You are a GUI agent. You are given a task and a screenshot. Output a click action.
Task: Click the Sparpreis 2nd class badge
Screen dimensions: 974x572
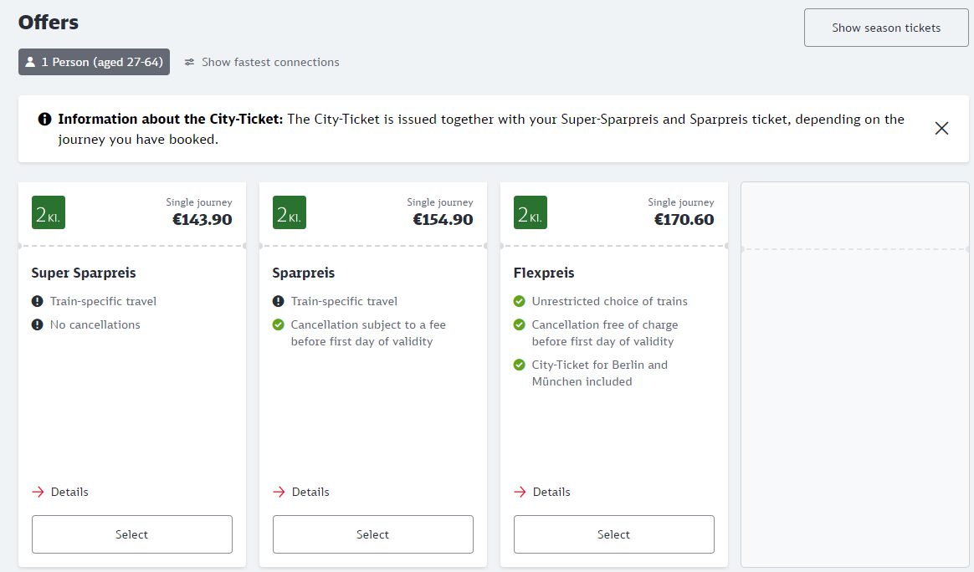click(x=290, y=212)
